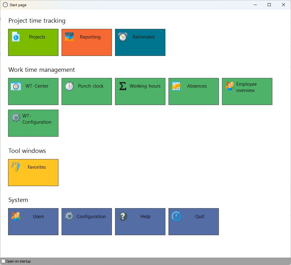Click the Punch clock stopwatch icon
Screen dimensions: 291x265
69,86
